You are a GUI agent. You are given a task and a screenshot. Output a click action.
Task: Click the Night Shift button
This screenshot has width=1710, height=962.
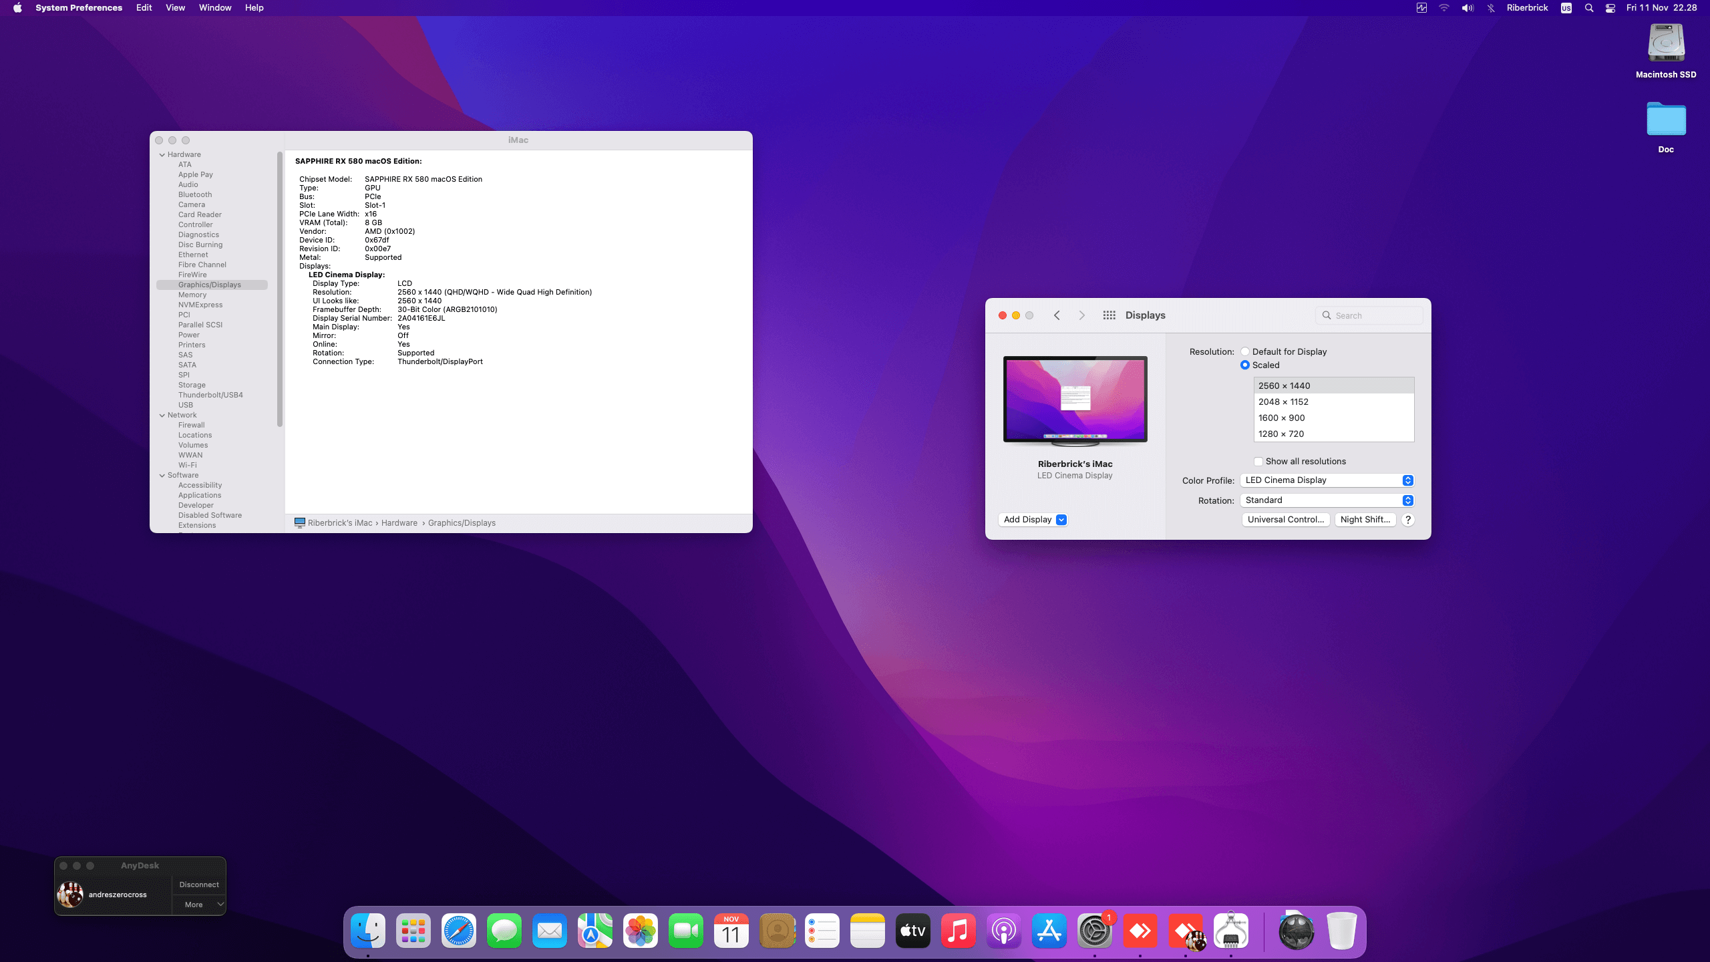(1365, 520)
